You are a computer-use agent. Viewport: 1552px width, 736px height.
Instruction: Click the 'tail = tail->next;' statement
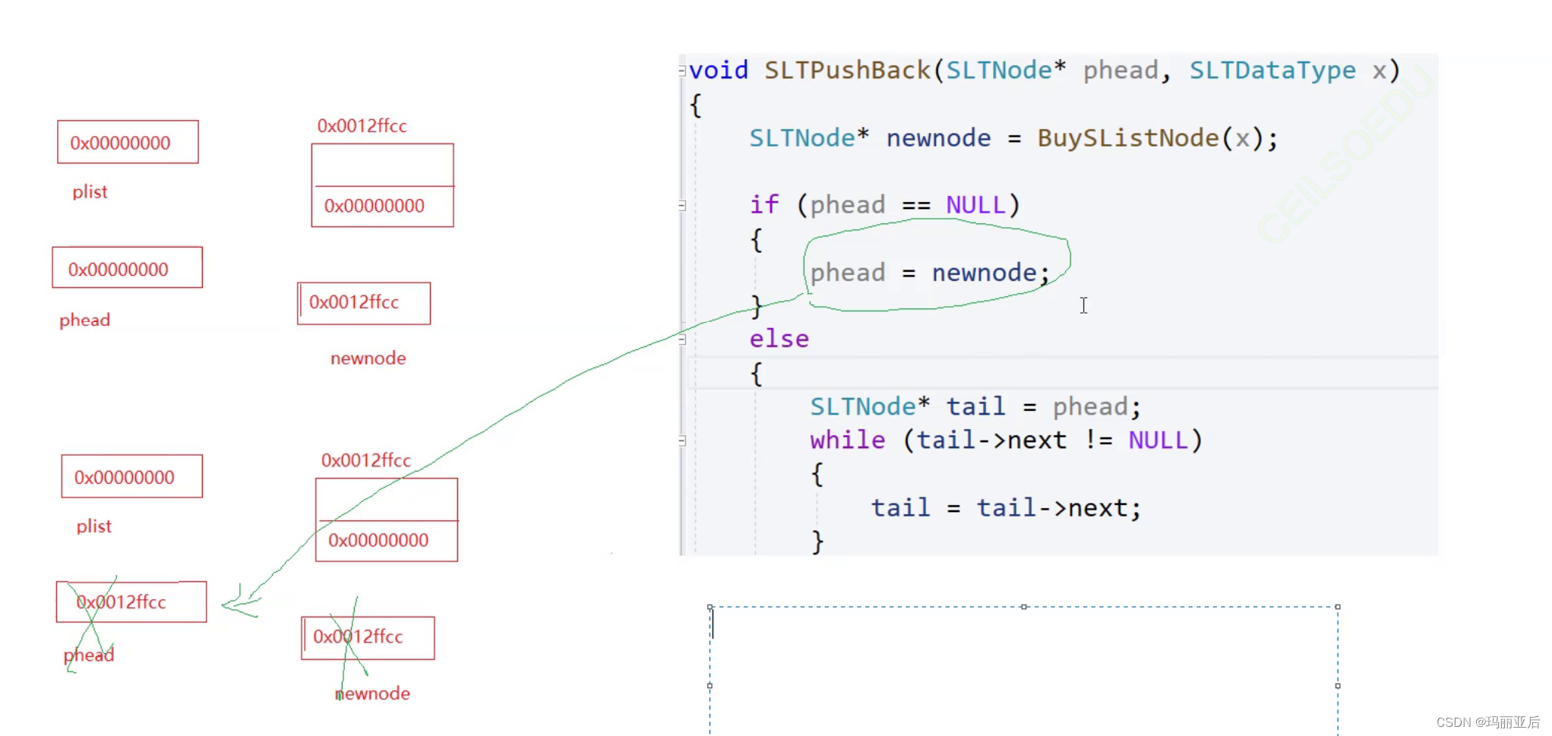coord(1006,507)
